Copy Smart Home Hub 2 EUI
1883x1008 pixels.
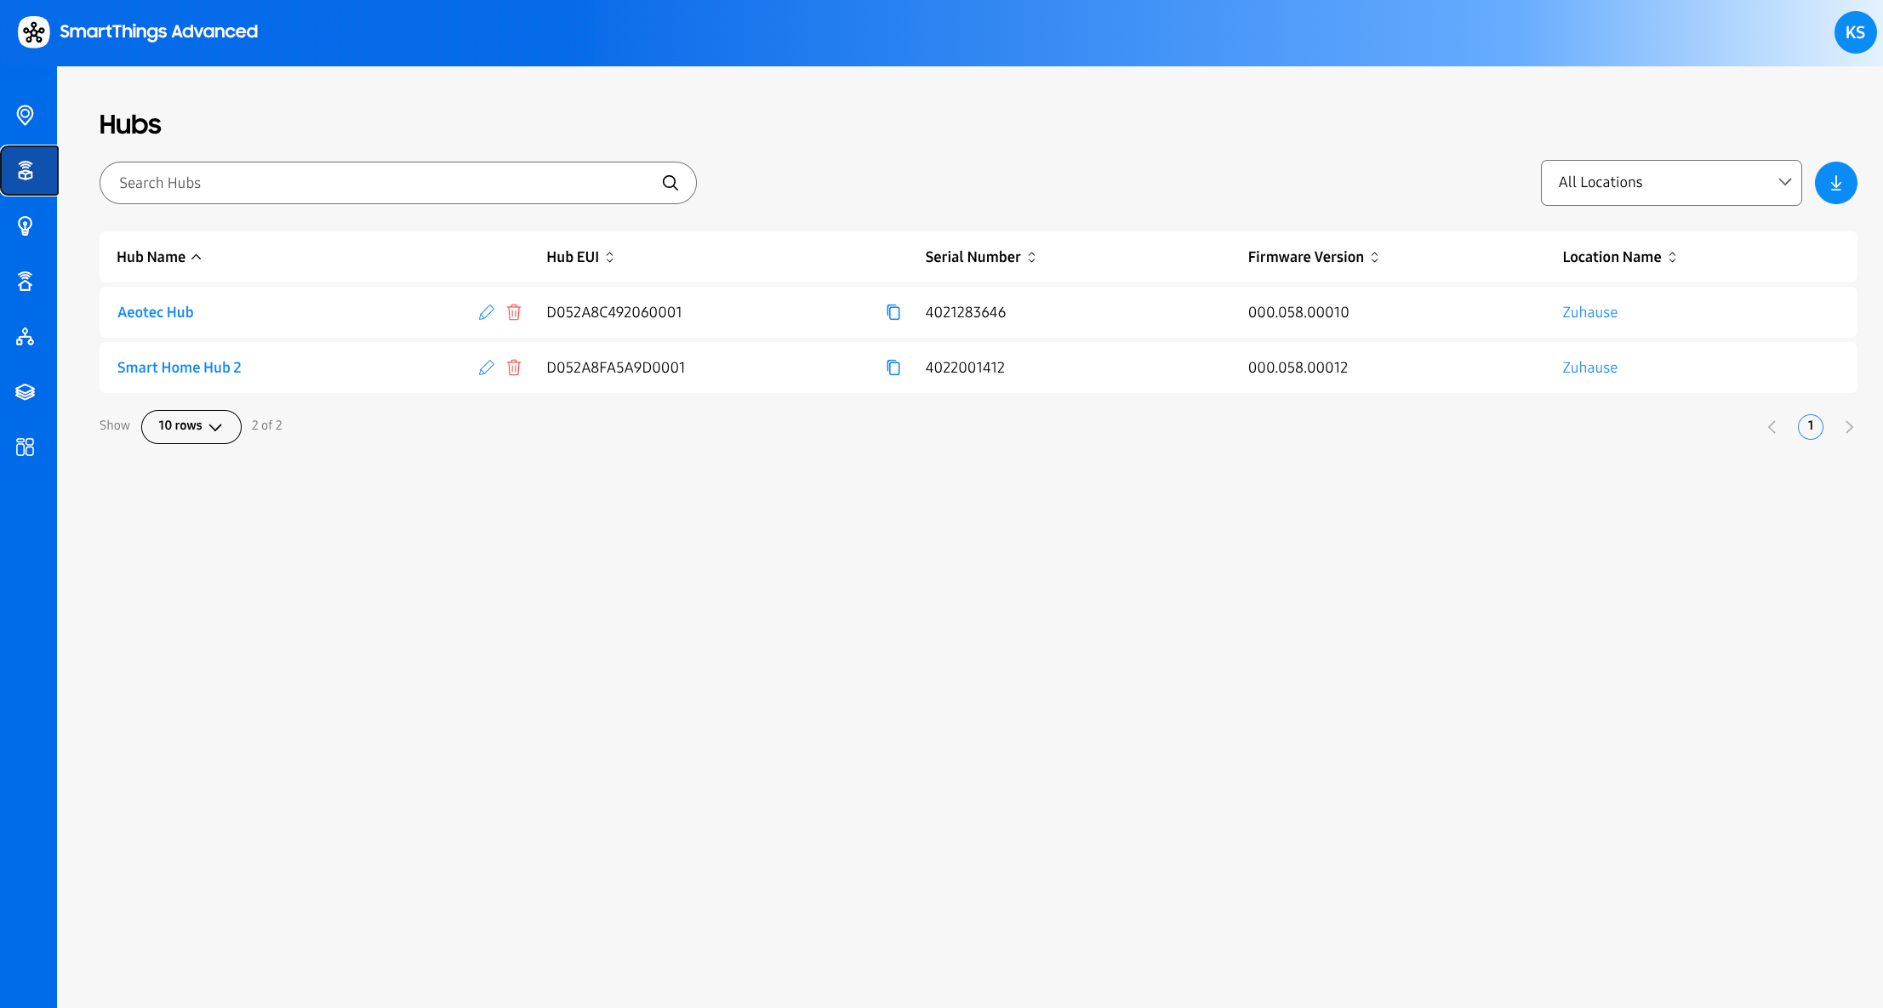(x=893, y=367)
